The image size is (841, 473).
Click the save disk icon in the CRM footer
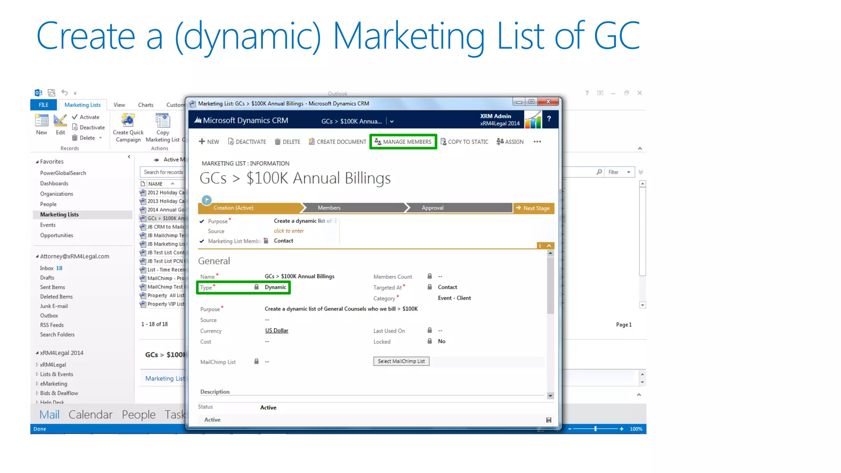pos(549,420)
